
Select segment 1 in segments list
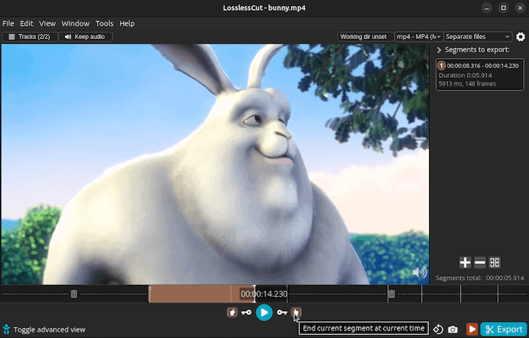click(480, 74)
